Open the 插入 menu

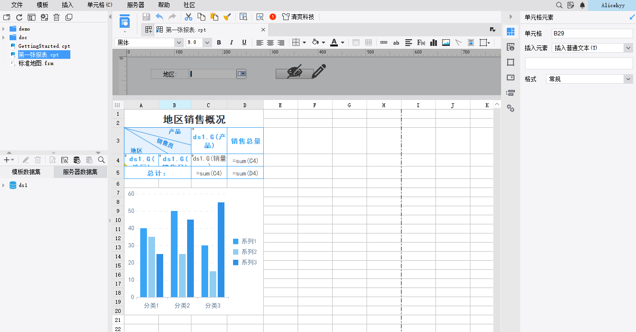point(67,5)
